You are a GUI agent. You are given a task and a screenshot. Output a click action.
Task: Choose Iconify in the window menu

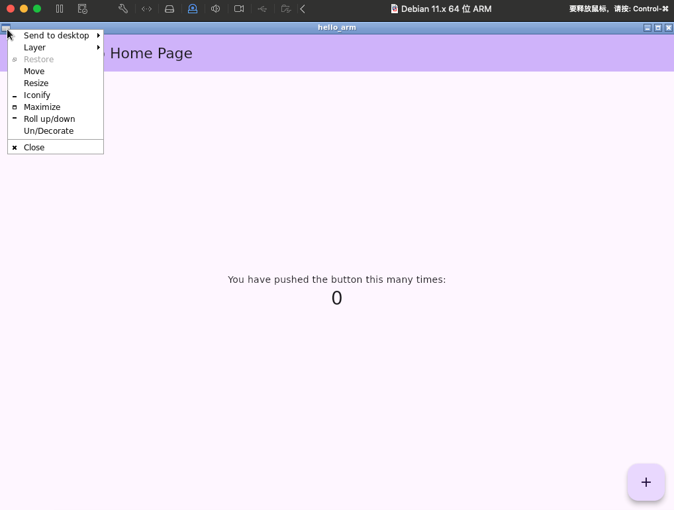coord(37,95)
